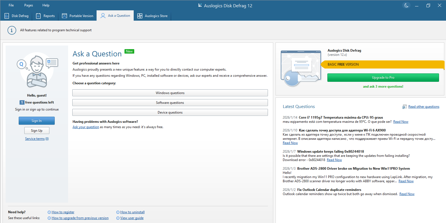
Task: Click the Reports tab icon
Action: pyautogui.click(x=39, y=16)
